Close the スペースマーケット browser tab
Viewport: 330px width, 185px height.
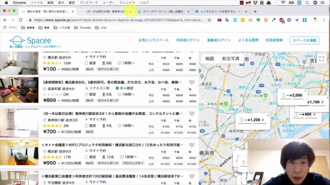188,12
